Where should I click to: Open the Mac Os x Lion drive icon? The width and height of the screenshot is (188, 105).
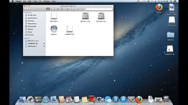click(85, 16)
